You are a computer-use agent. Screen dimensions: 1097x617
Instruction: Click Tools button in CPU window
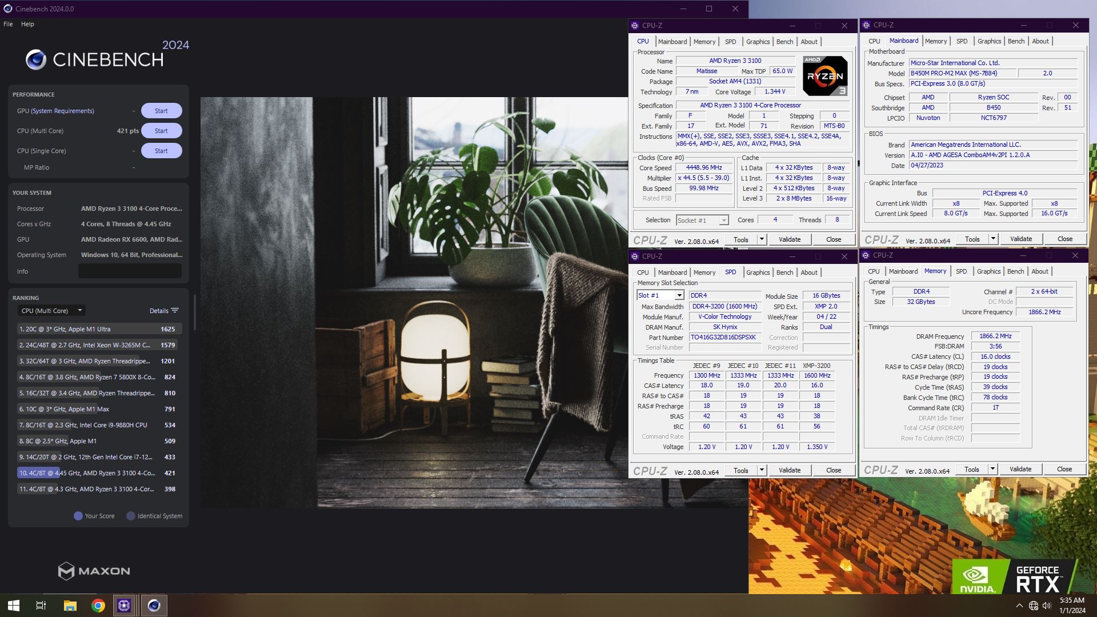pyautogui.click(x=741, y=239)
